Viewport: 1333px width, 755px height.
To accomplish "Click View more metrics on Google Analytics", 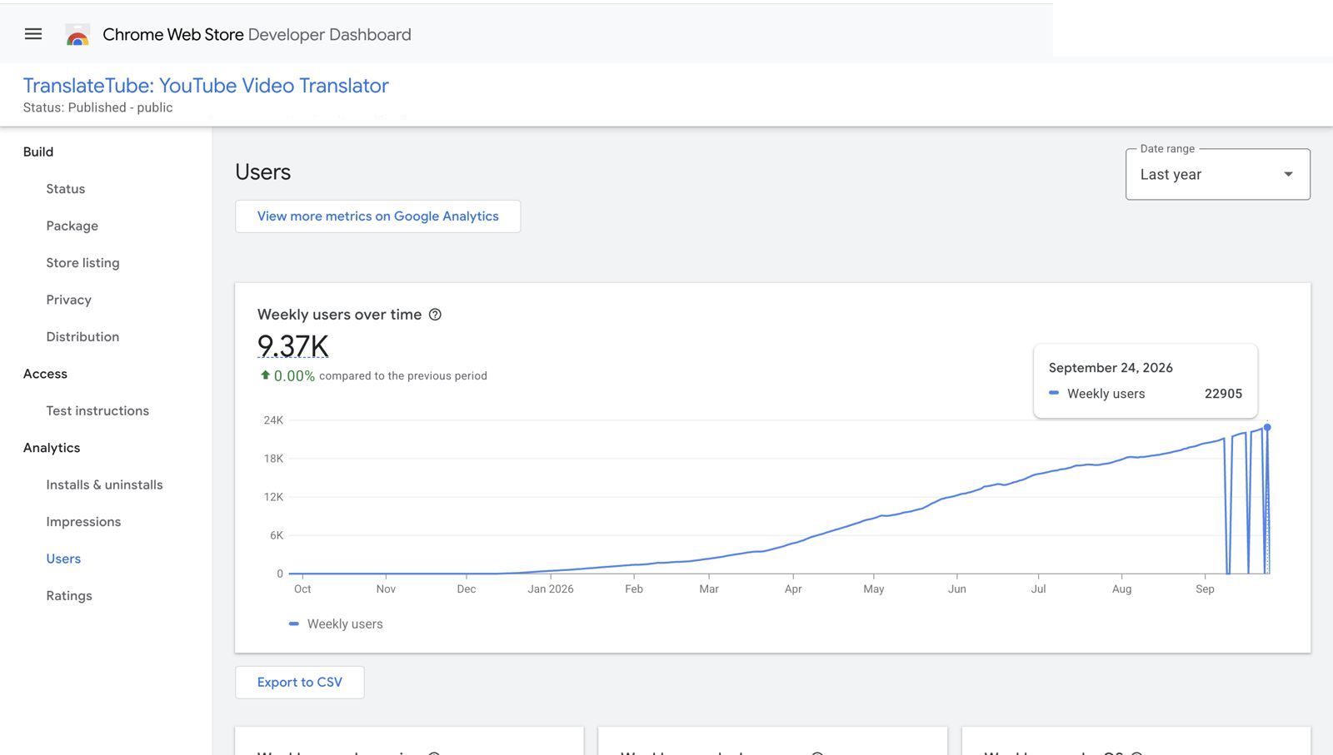I will (377, 216).
